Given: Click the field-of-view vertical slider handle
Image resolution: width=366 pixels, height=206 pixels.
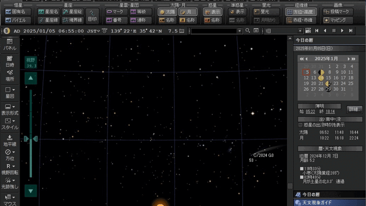Looking at the screenshot, I should click(31, 139).
